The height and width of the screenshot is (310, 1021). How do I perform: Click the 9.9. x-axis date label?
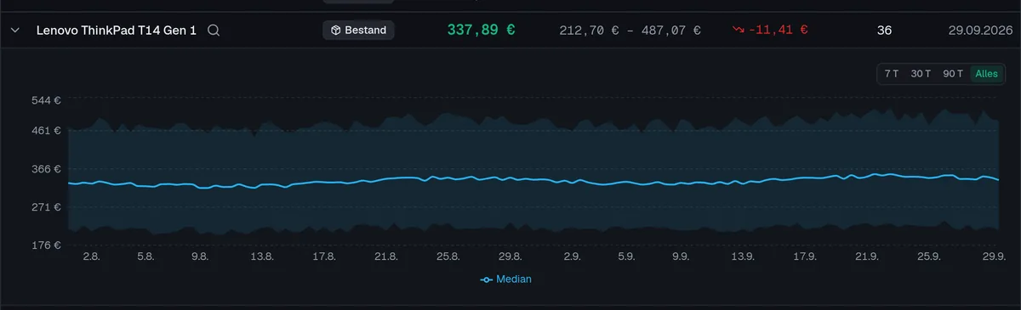tap(681, 256)
